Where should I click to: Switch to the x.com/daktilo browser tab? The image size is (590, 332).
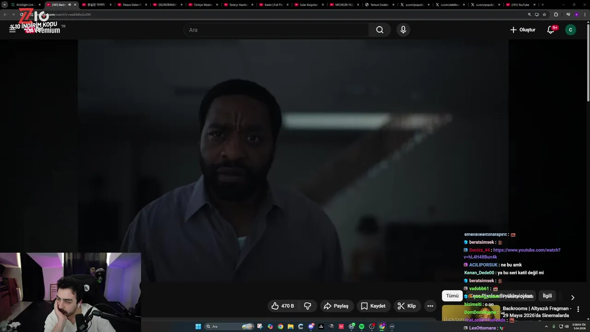click(450, 5)
